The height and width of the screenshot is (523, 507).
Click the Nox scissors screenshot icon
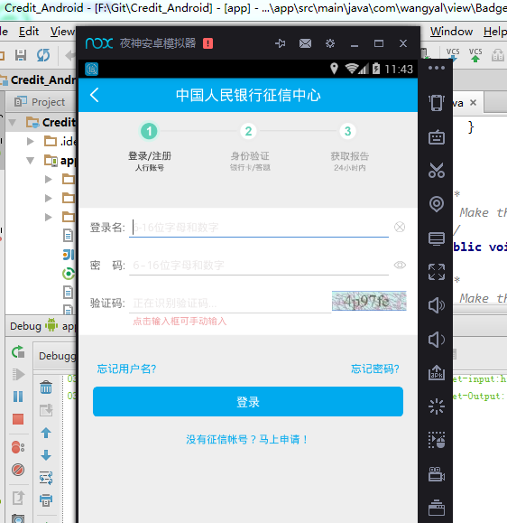point(437,170)
